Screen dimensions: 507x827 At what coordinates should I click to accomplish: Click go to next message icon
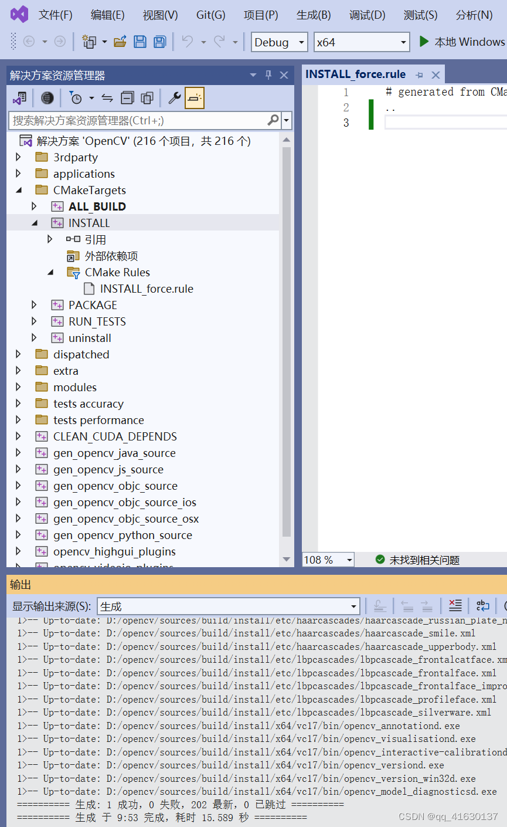(x=427, y=606)
